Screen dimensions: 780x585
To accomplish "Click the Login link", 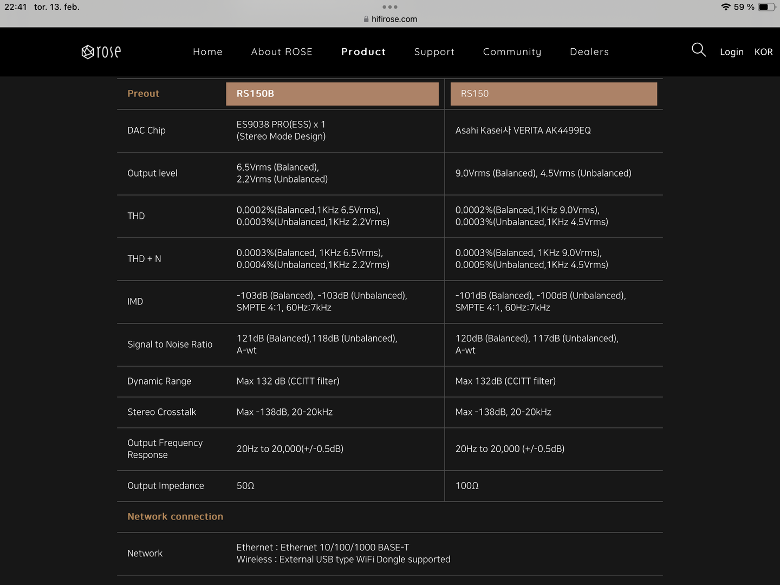I will pyautogui.click(x=731, y=52).
